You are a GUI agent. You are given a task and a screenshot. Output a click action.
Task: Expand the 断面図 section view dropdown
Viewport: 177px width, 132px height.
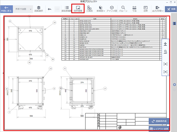(x=101, y=9)
